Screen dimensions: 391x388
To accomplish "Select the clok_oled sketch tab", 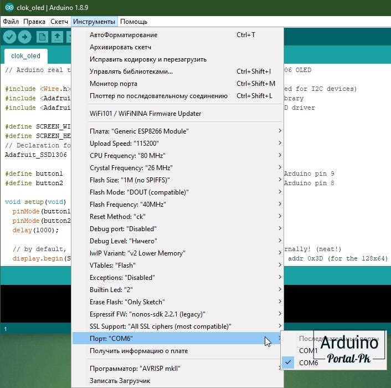I will coord(25,56).
